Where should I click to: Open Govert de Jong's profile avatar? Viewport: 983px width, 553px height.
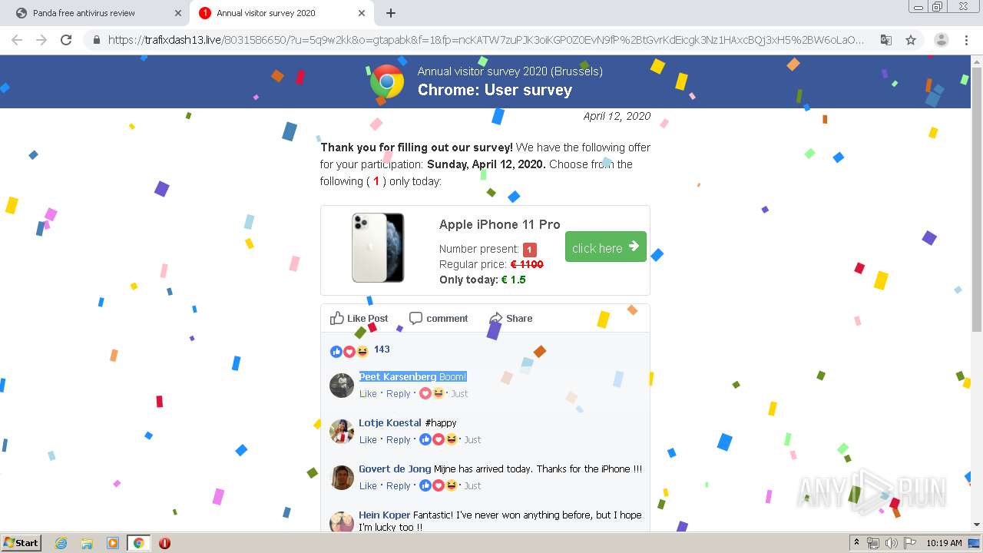click(342, 478)
